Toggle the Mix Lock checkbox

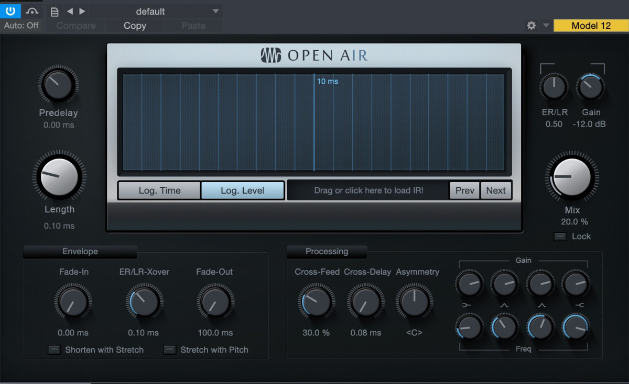560,236
